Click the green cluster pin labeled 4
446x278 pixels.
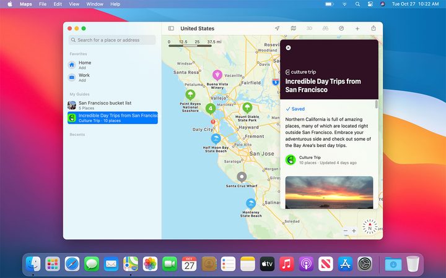pos(211,108)
